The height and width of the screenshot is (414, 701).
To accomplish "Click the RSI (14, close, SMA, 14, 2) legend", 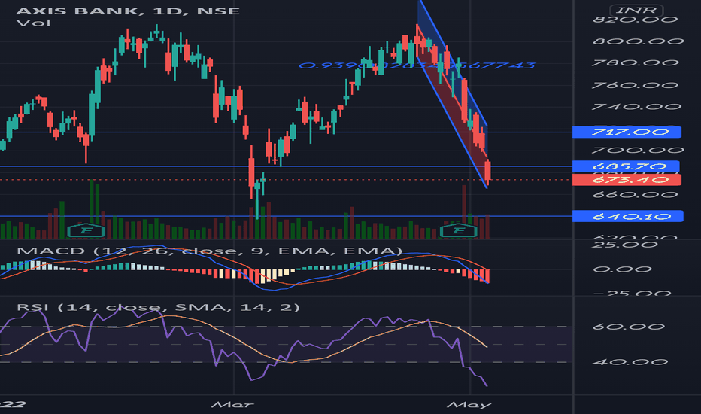I will [x=158, y=307].
